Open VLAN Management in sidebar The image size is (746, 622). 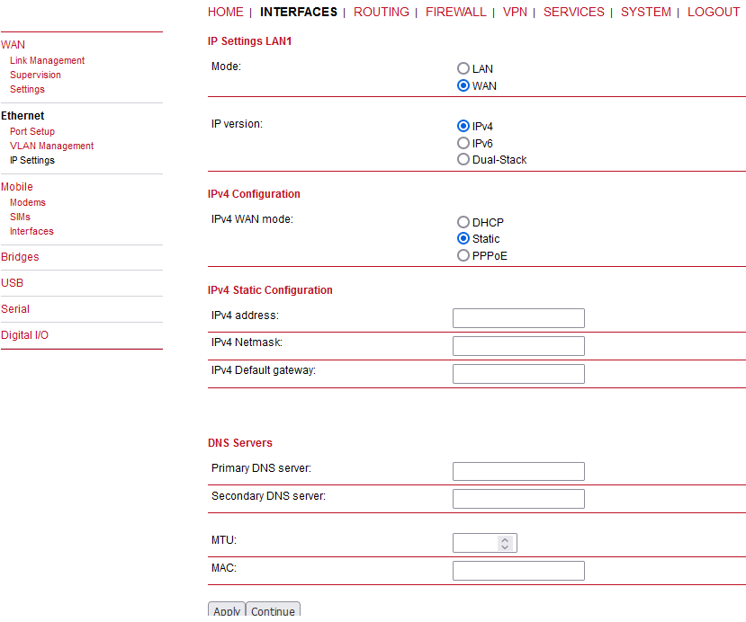[x=51, y=146]
